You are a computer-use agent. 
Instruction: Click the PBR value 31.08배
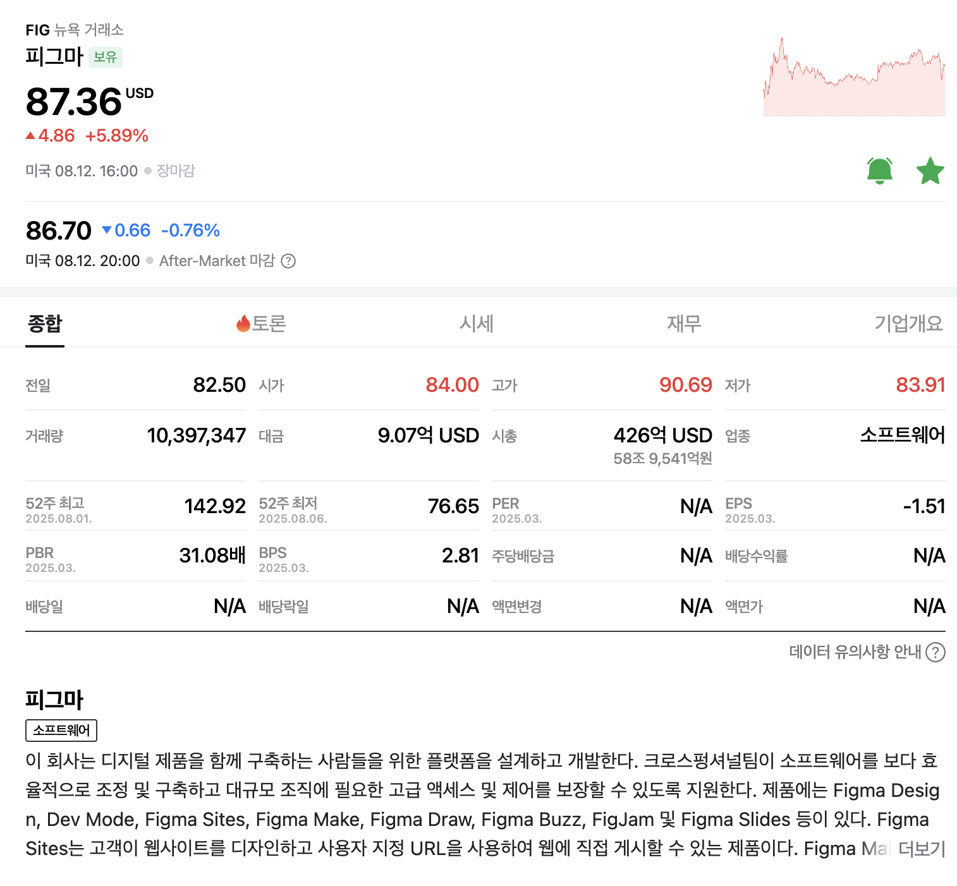point(212,555)
